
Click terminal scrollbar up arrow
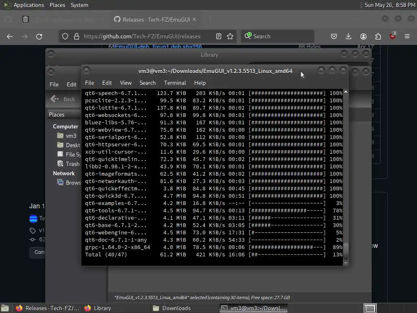point(346,92)
